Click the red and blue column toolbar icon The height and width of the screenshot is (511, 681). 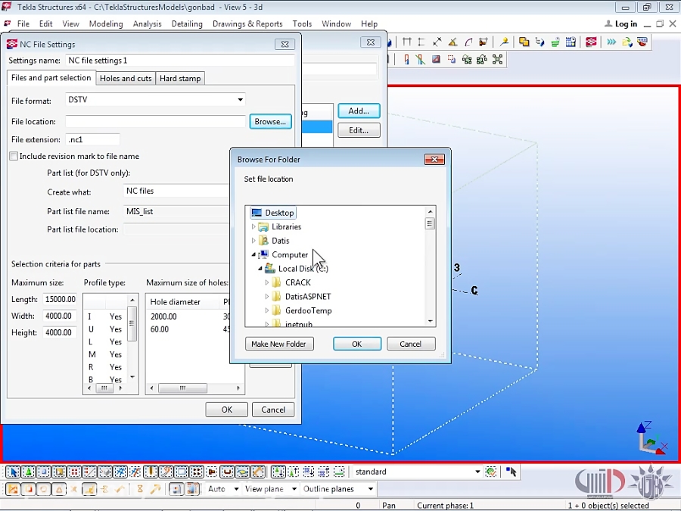pos(406,60)
